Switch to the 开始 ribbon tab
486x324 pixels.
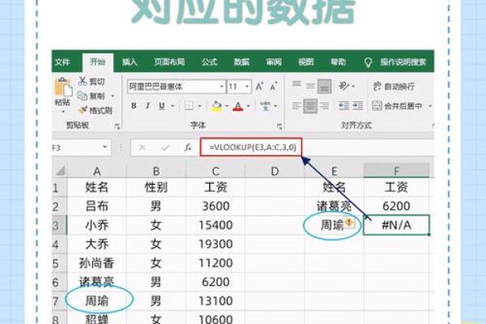click(x=98, y=62)
